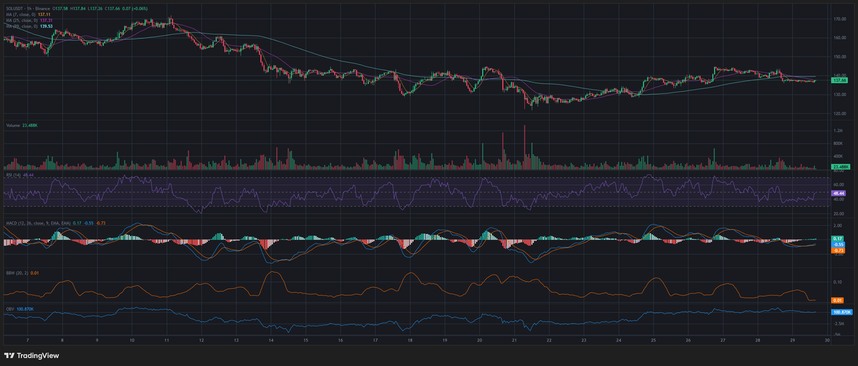This screenshot has height=366, width=858.
Task: Click the 0.10 BBW axis label
Action: point(837,282)
